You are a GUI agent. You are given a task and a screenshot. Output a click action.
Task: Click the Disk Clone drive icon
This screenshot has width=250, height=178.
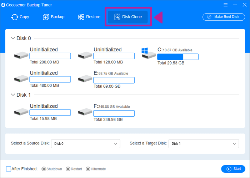coord(117,17)
